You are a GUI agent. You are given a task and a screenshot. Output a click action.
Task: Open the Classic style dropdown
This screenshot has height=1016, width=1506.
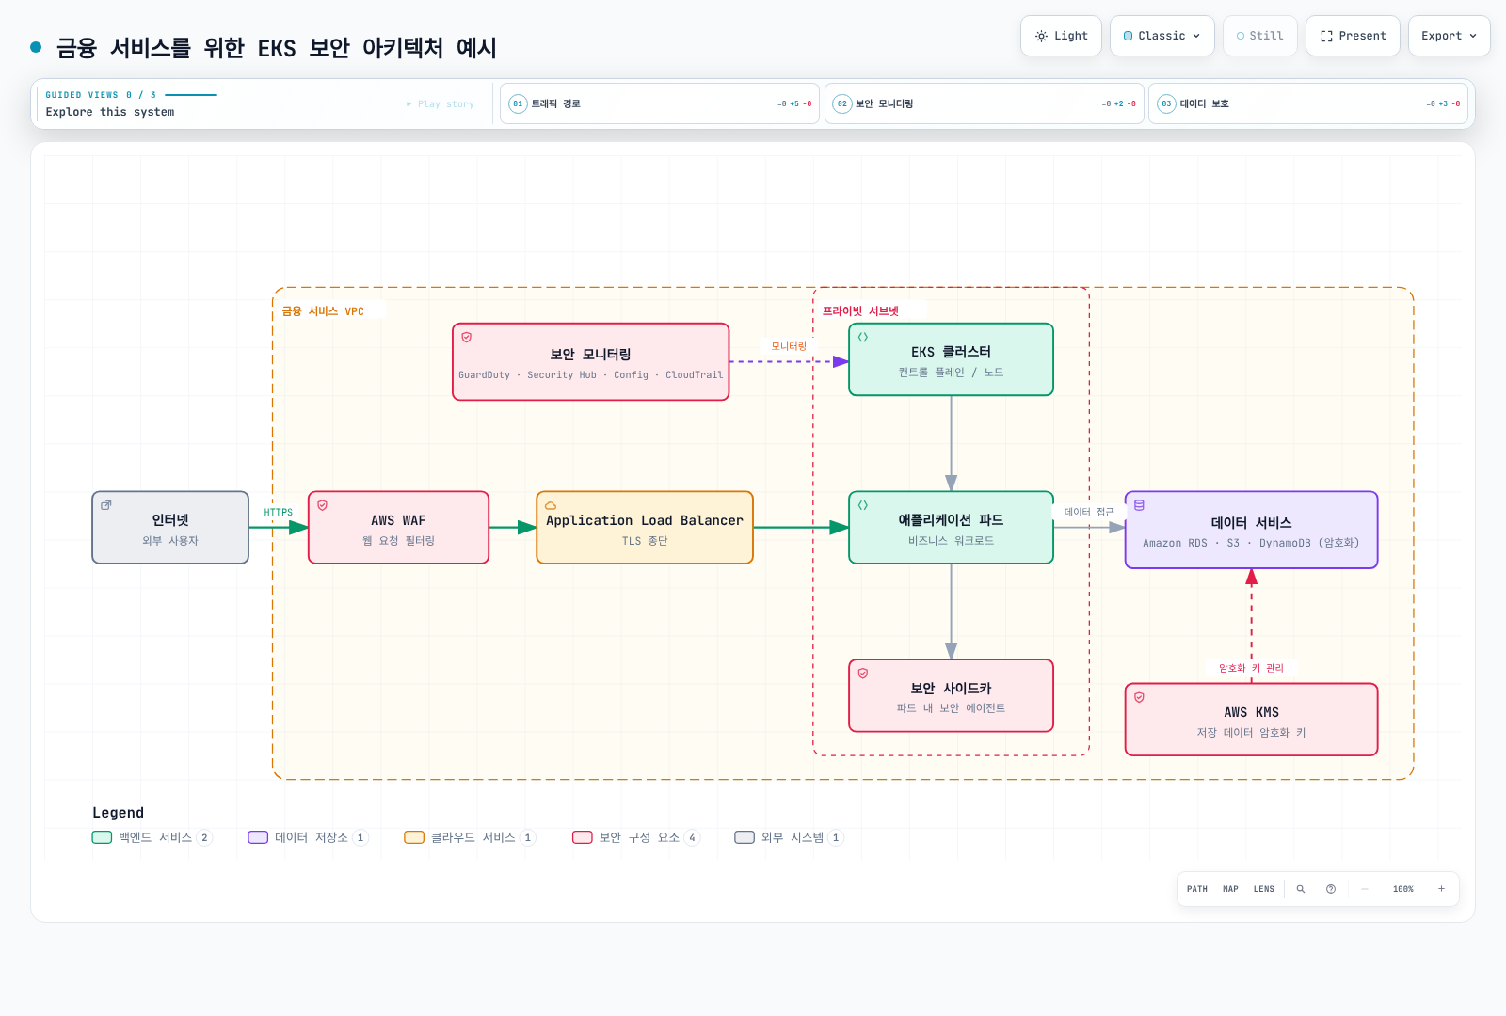click(1162, 36)
